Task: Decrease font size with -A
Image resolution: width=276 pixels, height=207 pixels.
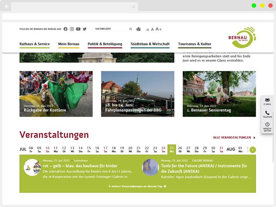Action: coord(146,29)
